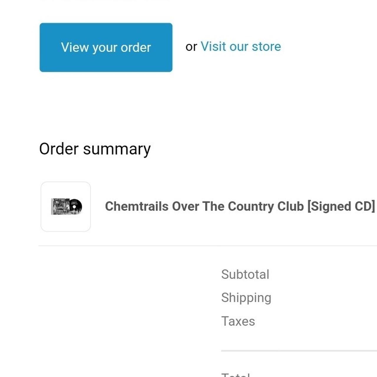
Task: Click the Taxes label
Action: 238,321
